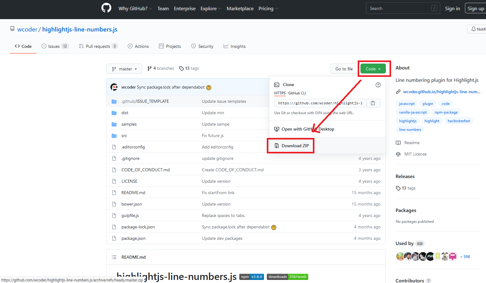Click the wcoder avatar in the commit header
The height and width of the screenshot is (283, 486).
[x=114, y=87]
